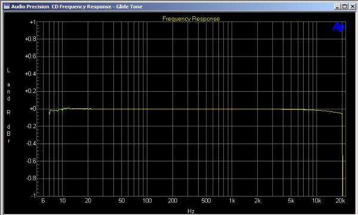Screen dimensions: 358x215
Task: Click the 100 frequency axis label
Action: pyautogui.click(x=147, y=201)
